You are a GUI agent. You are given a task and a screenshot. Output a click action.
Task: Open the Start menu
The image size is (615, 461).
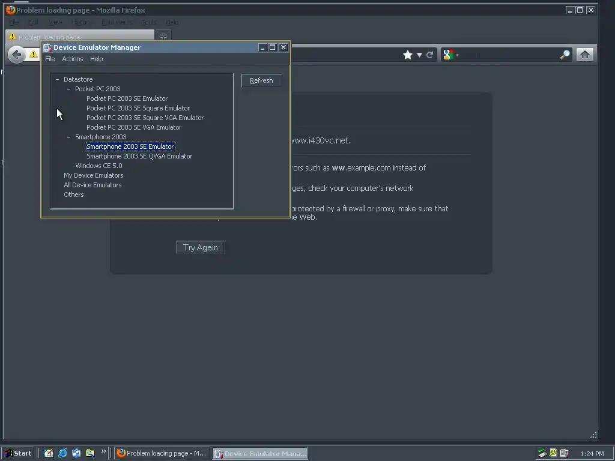point(18,454)
